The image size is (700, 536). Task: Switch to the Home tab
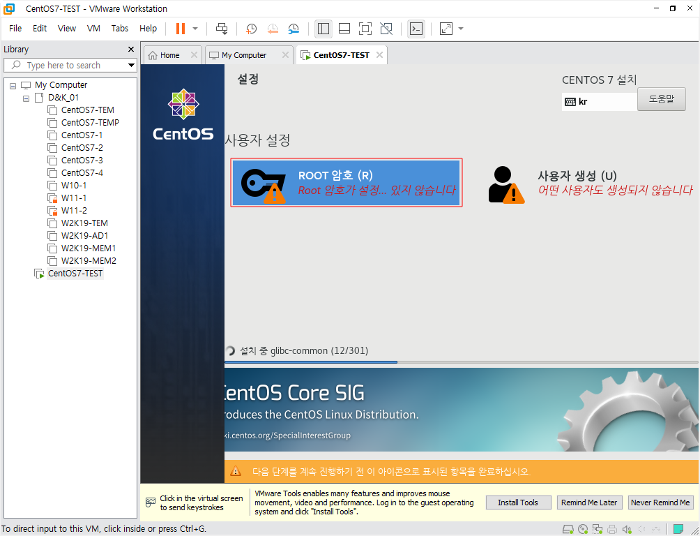point(169,55)
